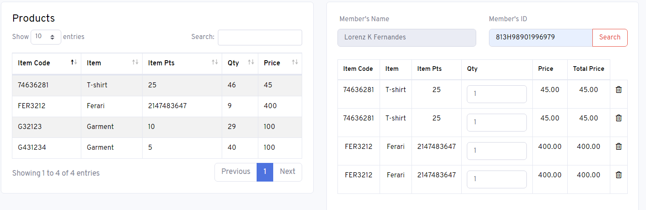
Task: Delete the first T-shirt cart row
Action: pos(619,90)
